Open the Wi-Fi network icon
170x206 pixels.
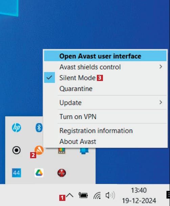(97, 195)
